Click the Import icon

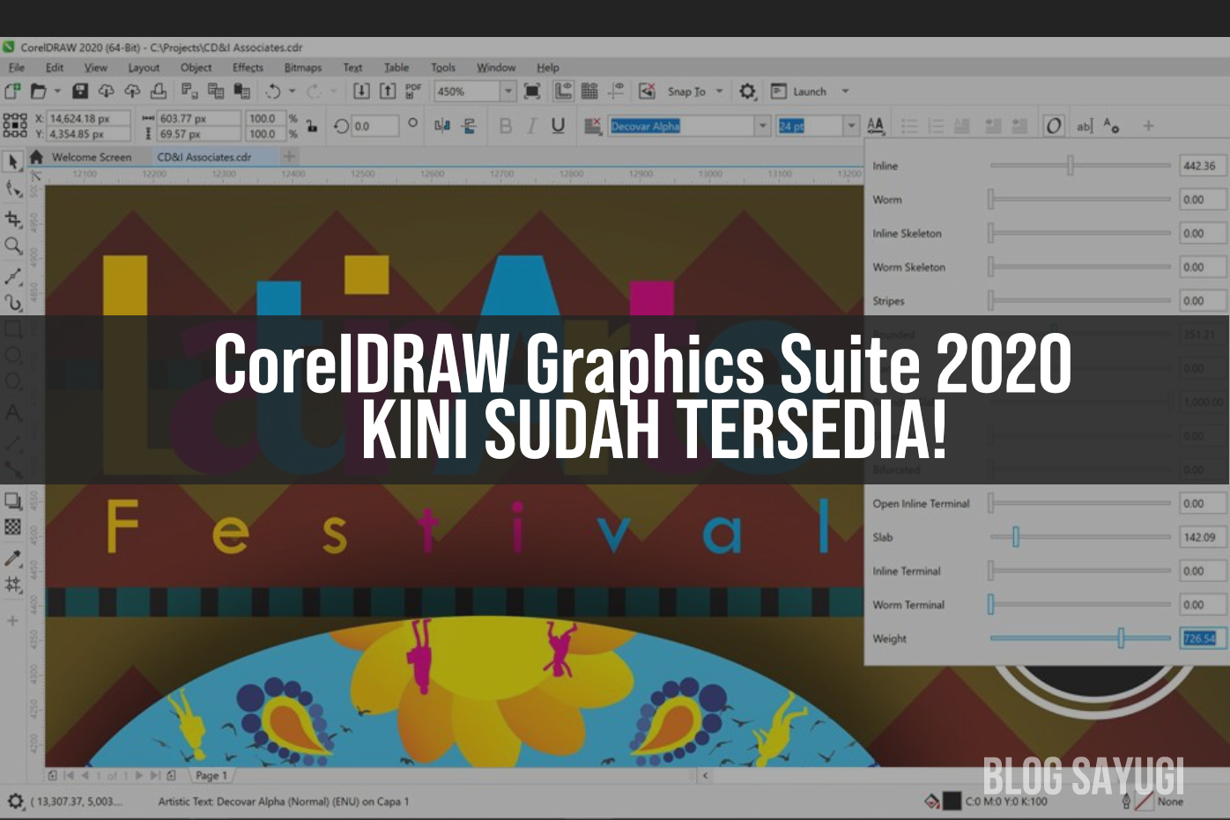[361, 91]
